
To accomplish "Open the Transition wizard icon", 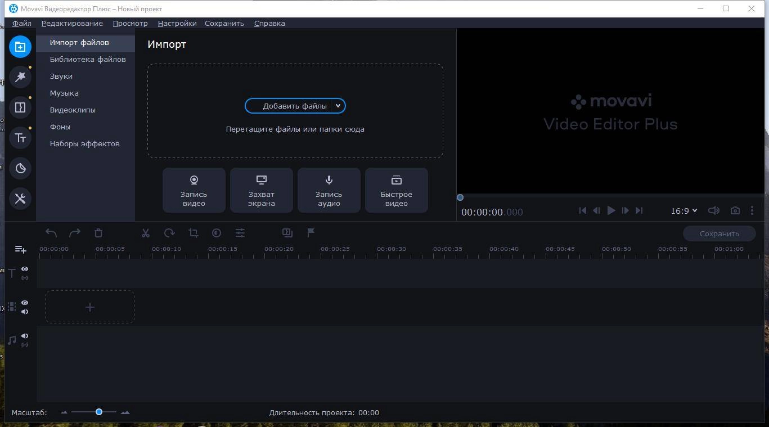I will pos(287,233).
